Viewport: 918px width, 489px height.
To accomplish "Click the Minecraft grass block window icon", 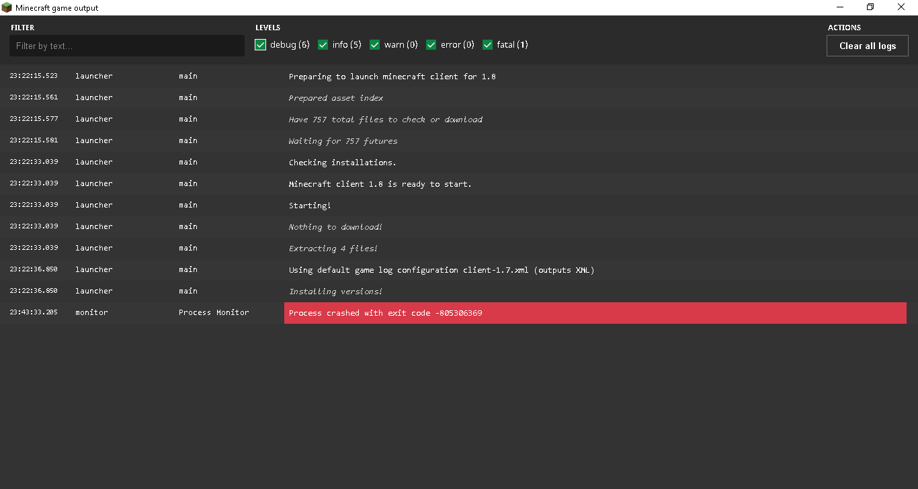I will (7, 7).
